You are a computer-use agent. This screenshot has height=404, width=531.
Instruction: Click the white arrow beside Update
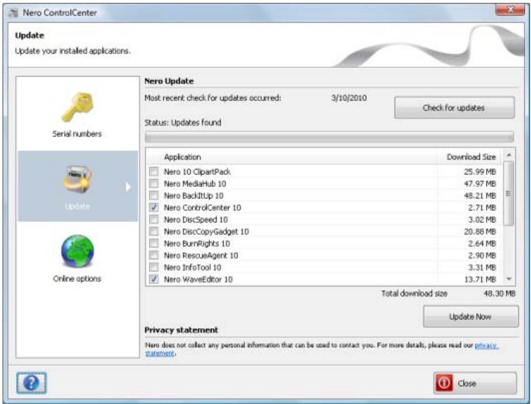(128, 187)
